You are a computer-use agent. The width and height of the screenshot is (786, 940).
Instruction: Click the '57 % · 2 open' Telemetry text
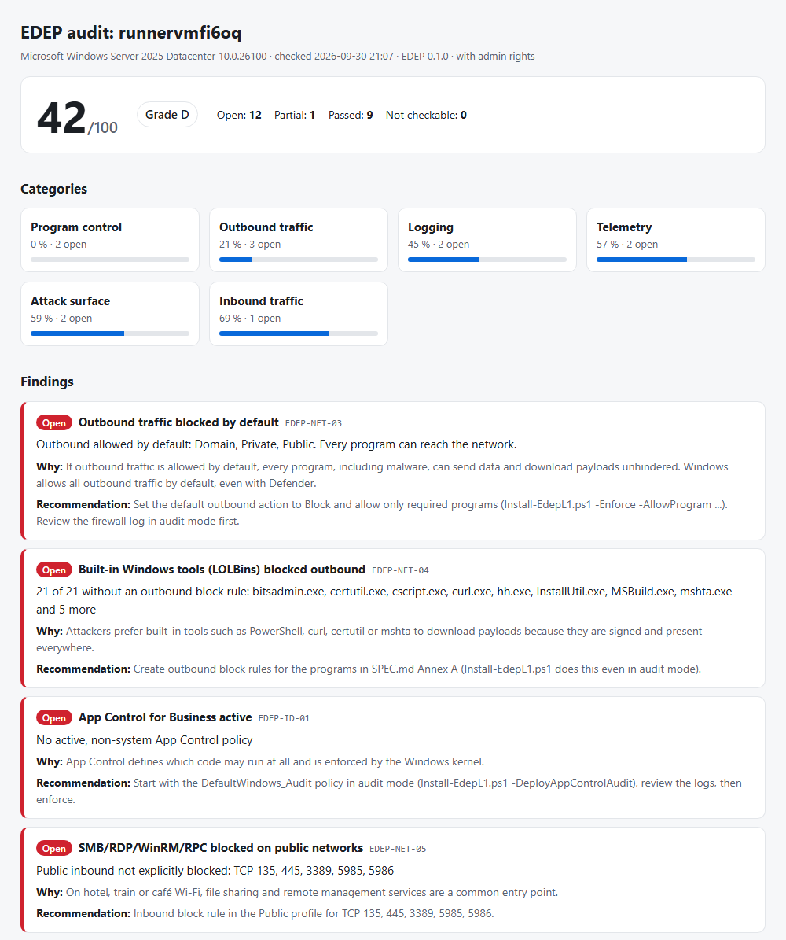coord(627,245)
